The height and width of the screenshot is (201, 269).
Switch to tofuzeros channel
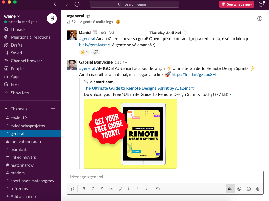pyautogui.click(x=31, y=189)
